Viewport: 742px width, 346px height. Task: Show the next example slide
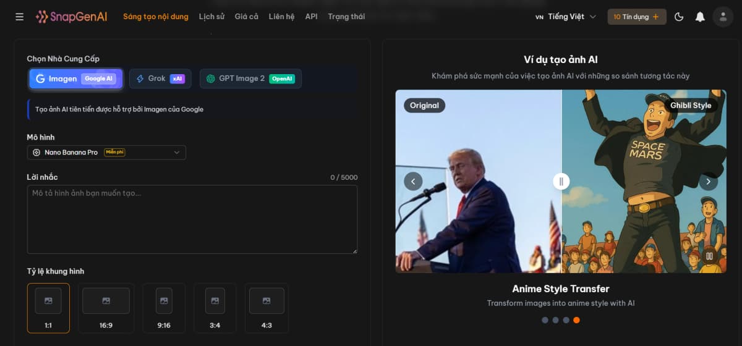click(x=708, y=181)
